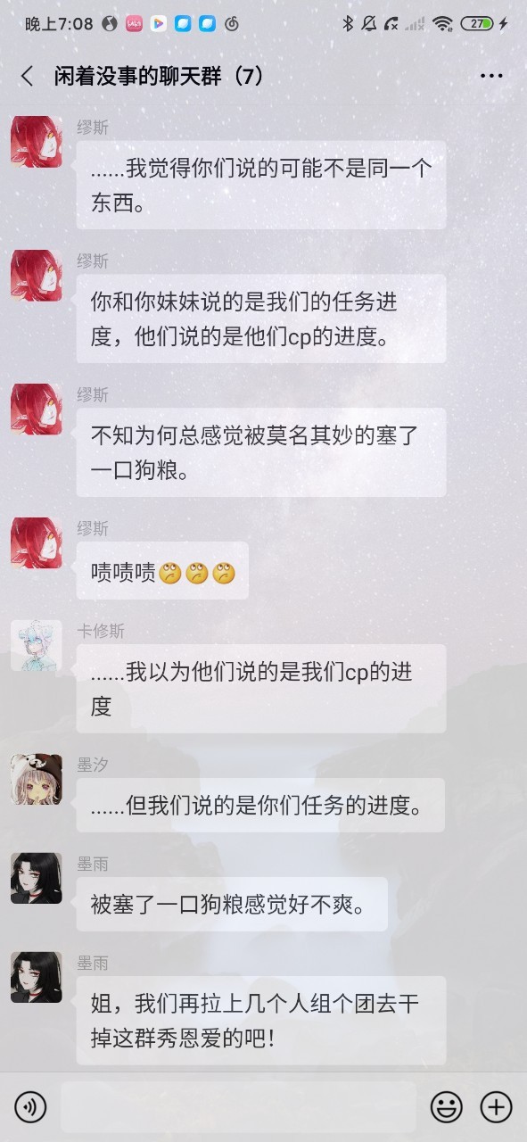
Task: Tap the message about 任务进度 and cp进度
Action: point(261,319)
